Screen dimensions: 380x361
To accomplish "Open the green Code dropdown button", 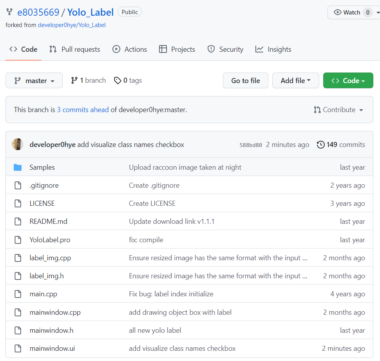I will point(348,80).
